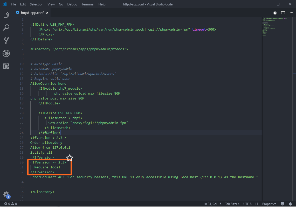Click the code minimap overview
The height and width of the screenshot is (207, 296).
pyautogui.click(x=277, y=26)
